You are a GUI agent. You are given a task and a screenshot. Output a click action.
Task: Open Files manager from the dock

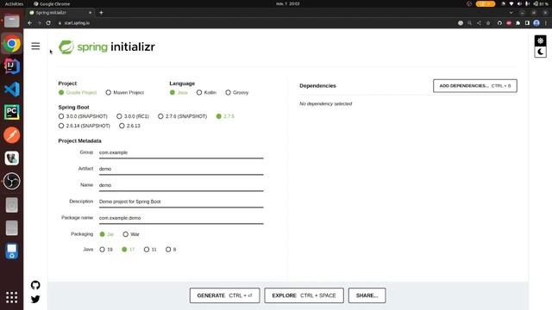coord(11,21)
